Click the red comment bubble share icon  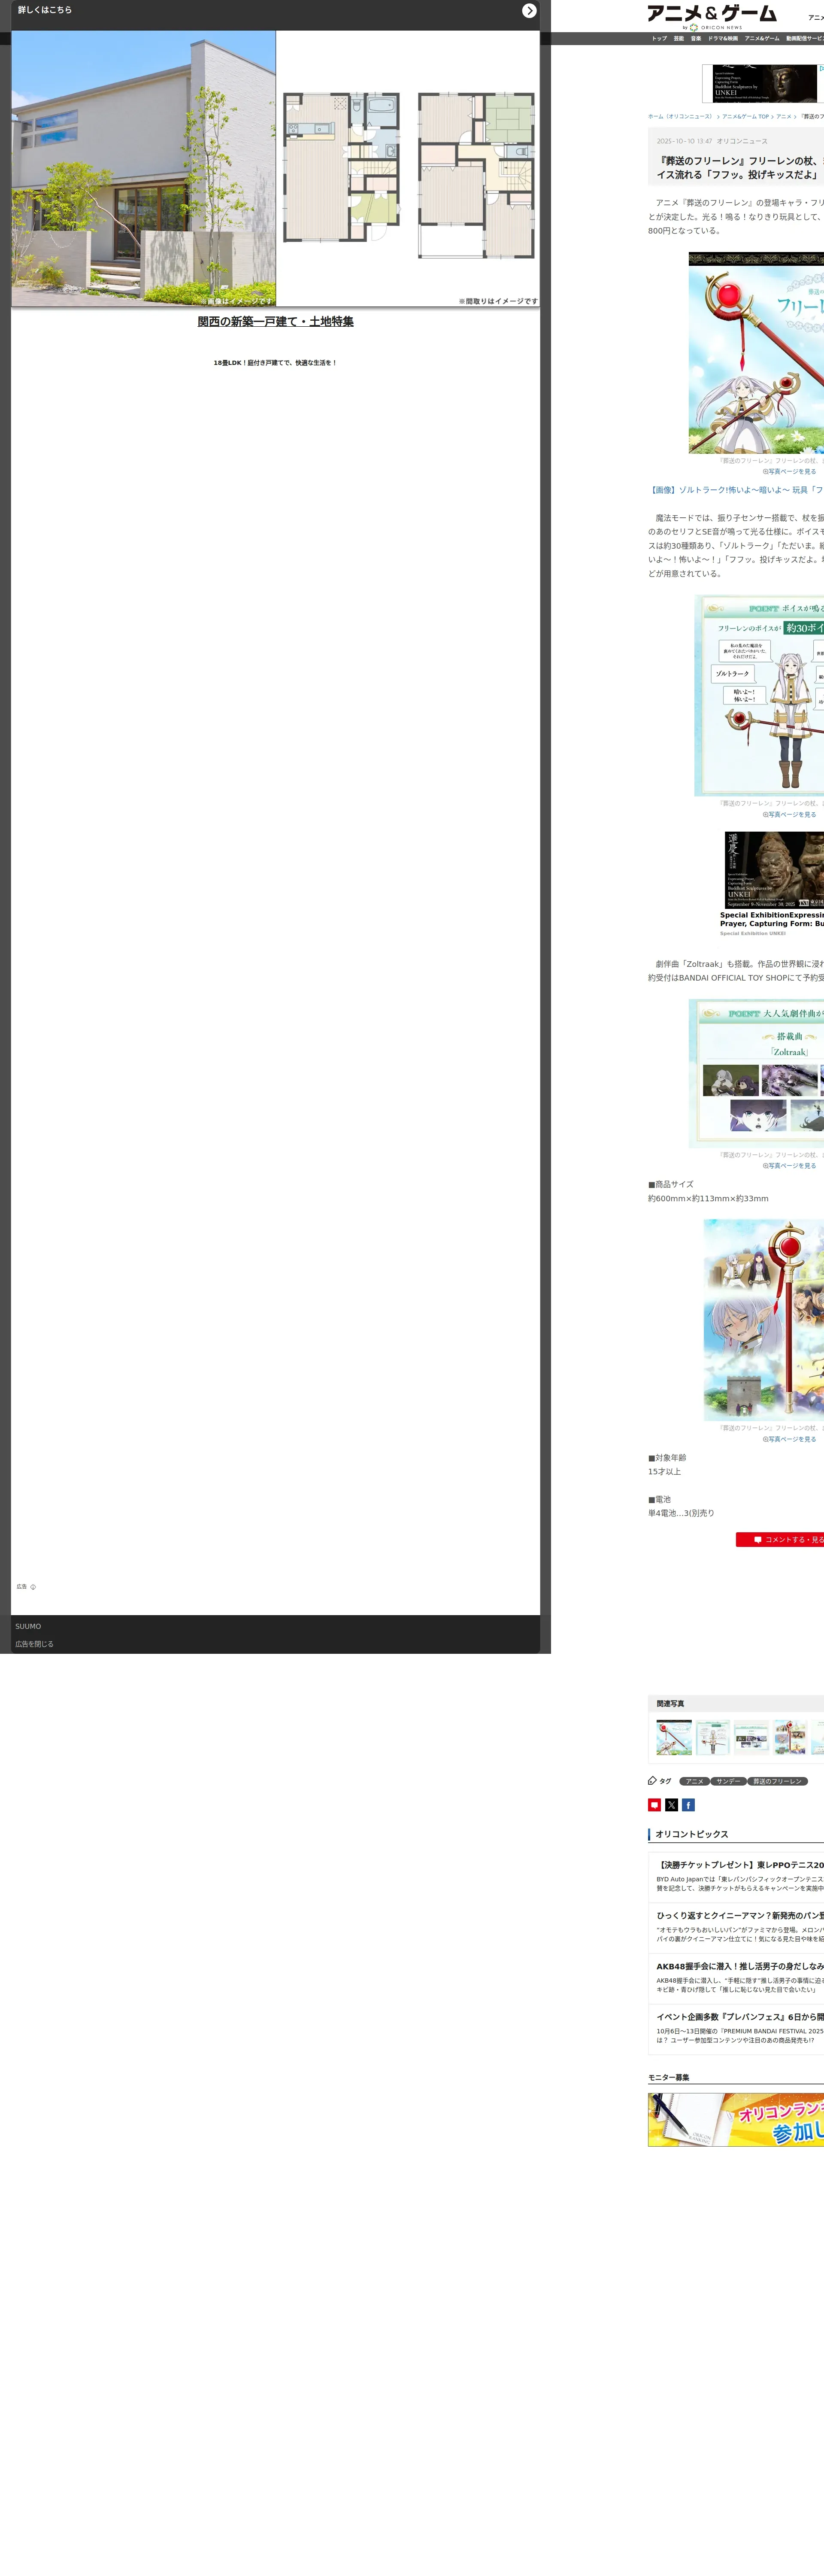point(654,1805)
